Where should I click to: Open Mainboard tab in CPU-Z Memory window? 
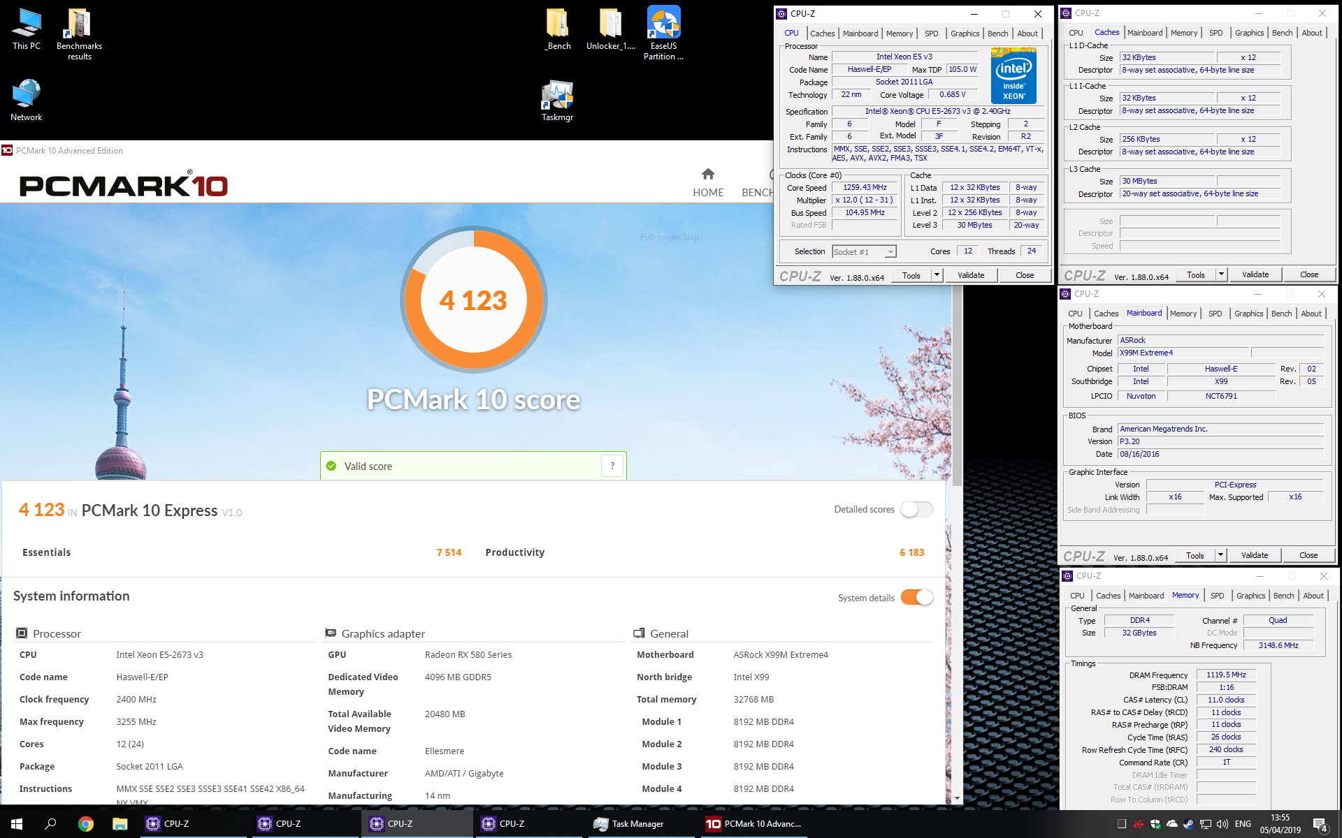click(1146, 596)
